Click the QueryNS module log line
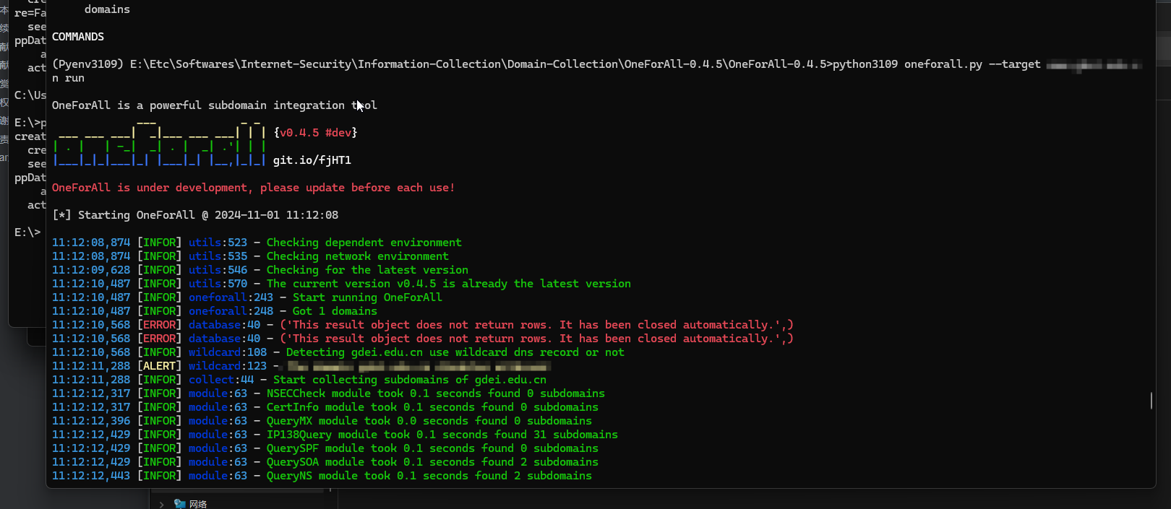Image resolution: width=1171 pixels, height=509 pixels. point(429,476)
